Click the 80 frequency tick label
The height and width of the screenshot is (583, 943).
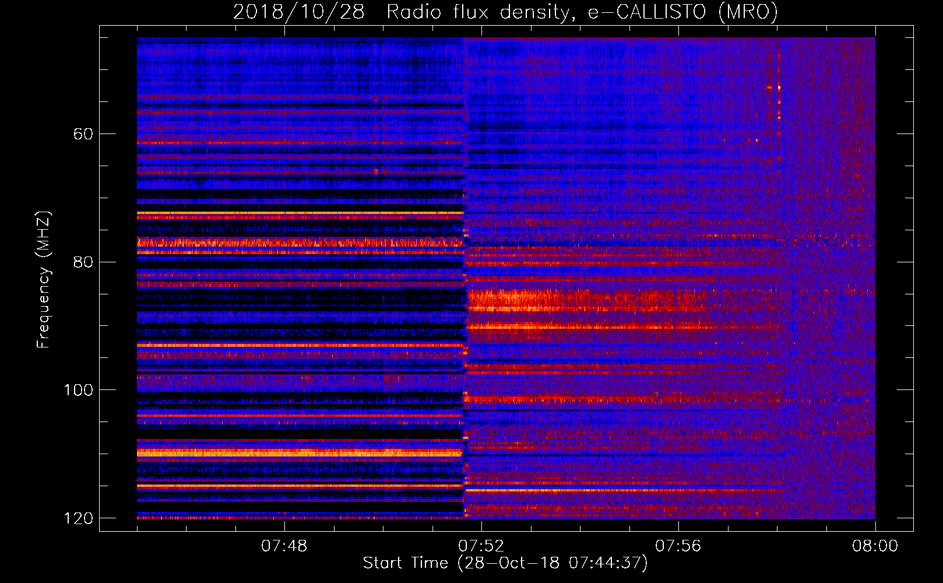pyautogui.click(x=83, y=262)
